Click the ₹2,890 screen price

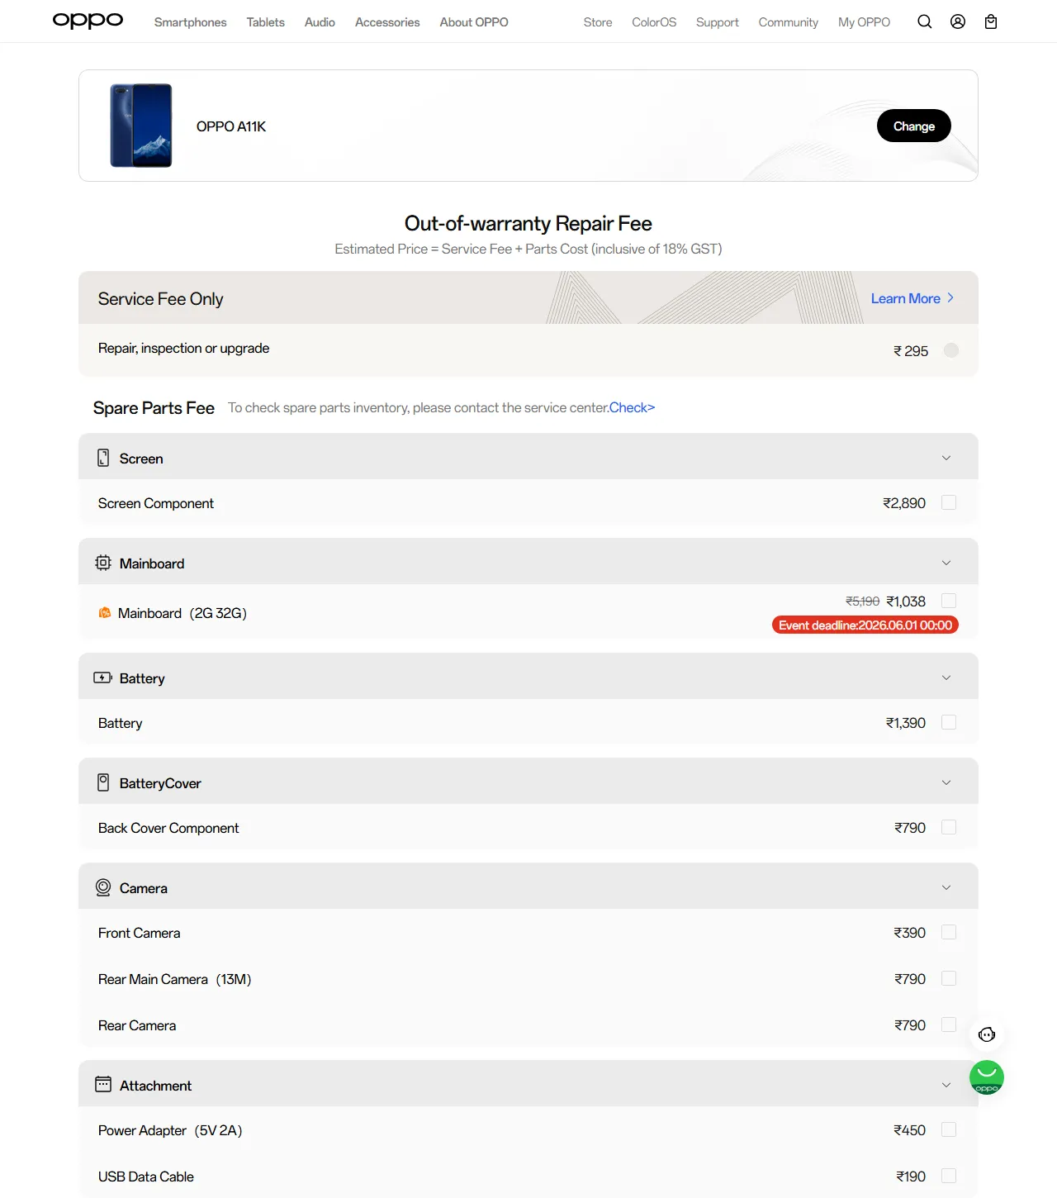point(904,503)
